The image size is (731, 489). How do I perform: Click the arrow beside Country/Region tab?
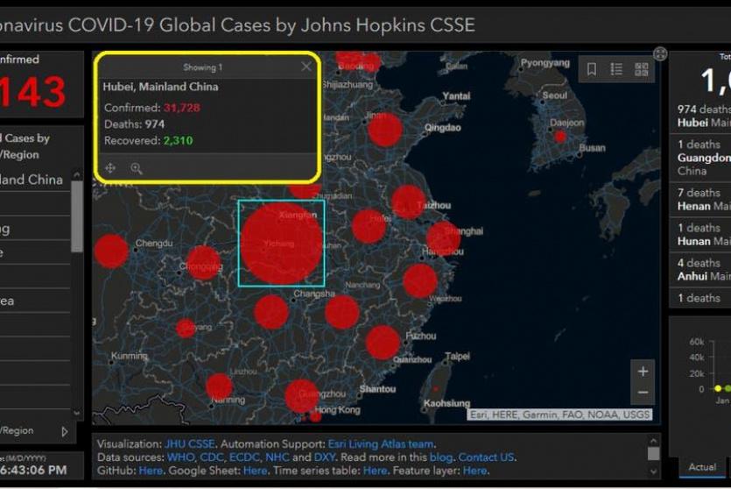(x=64, y=431)
